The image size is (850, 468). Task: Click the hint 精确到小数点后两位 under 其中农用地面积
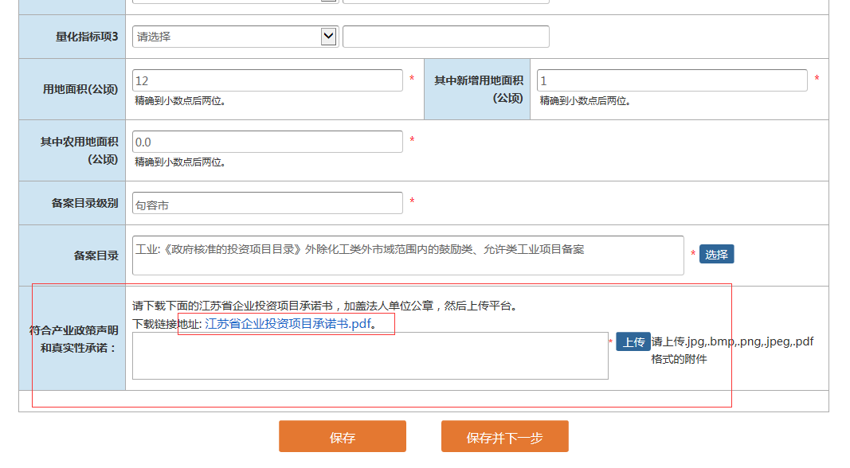tap(180, 162)
